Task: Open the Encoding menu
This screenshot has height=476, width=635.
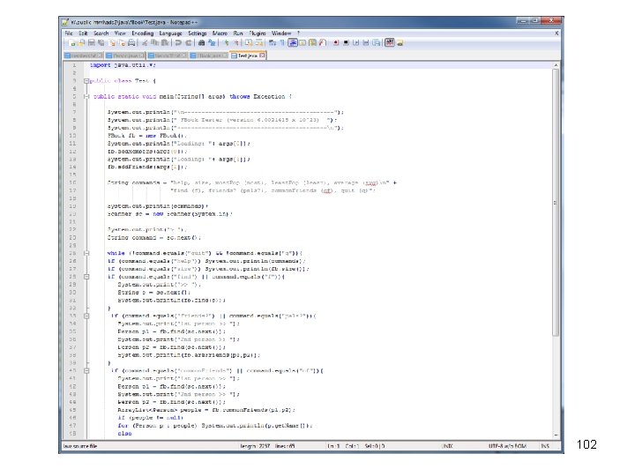Action: (x=143, y=33)
